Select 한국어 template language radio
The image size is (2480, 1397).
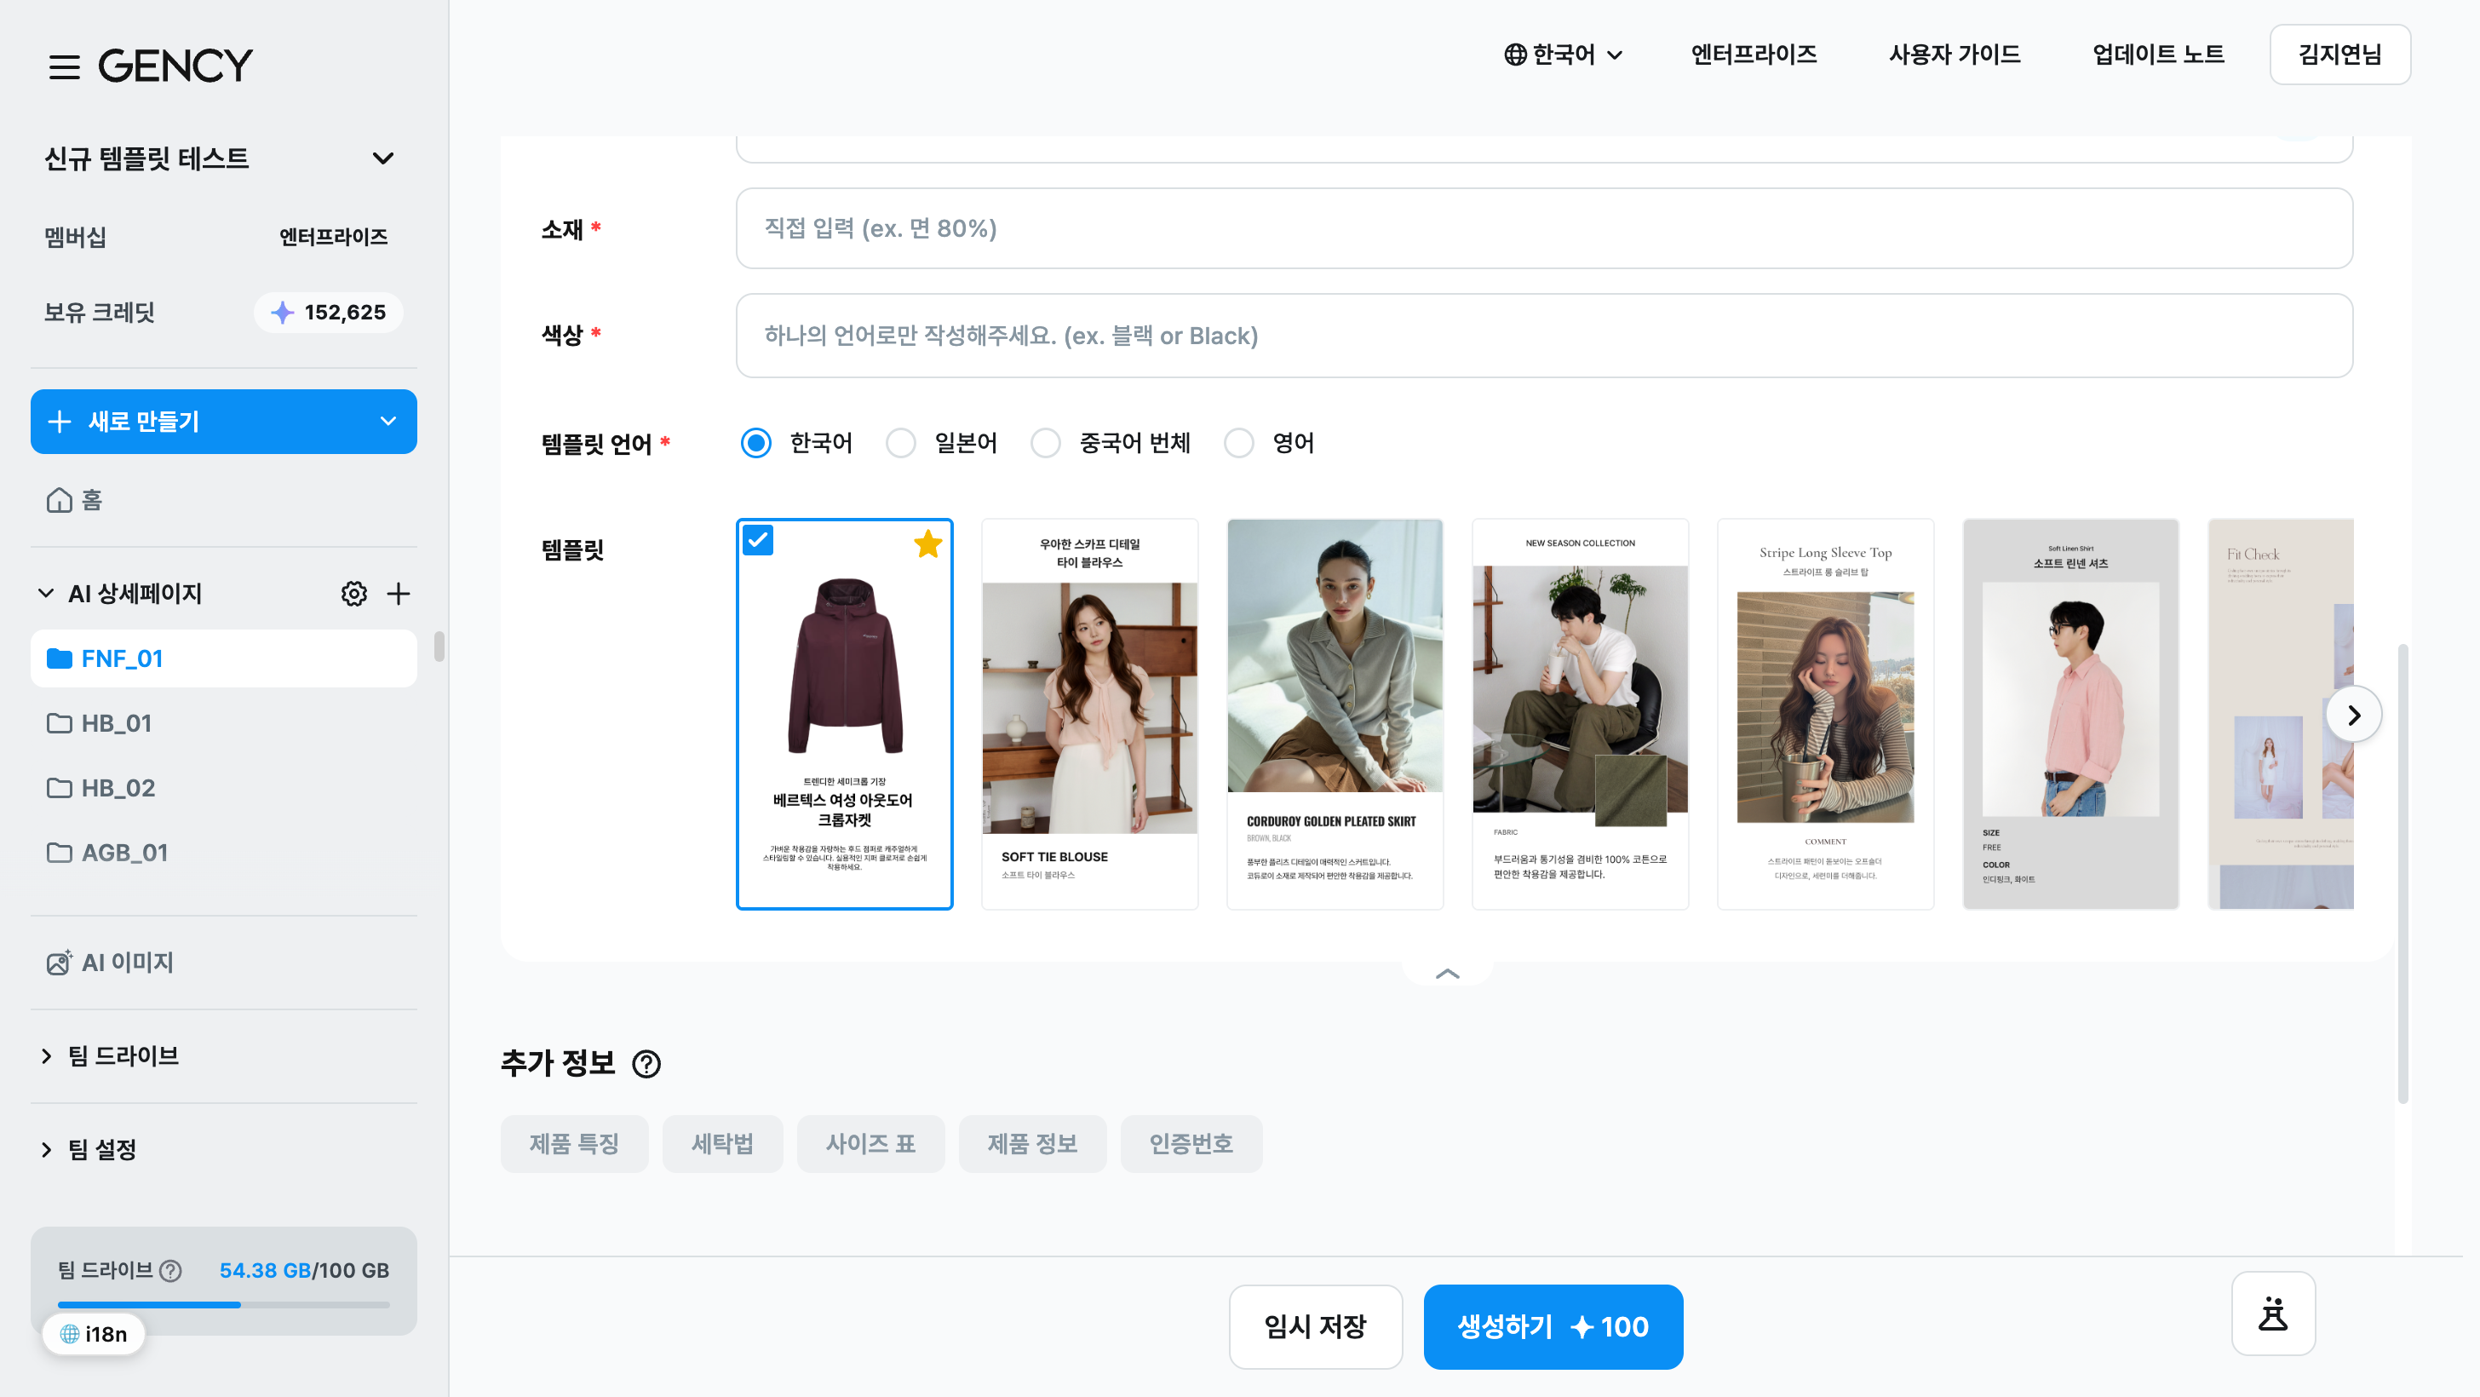[755, 443]
